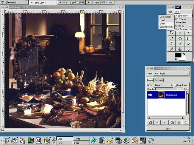
Task: Select the Flip tool with double arrow
Action: click(180, 33)
